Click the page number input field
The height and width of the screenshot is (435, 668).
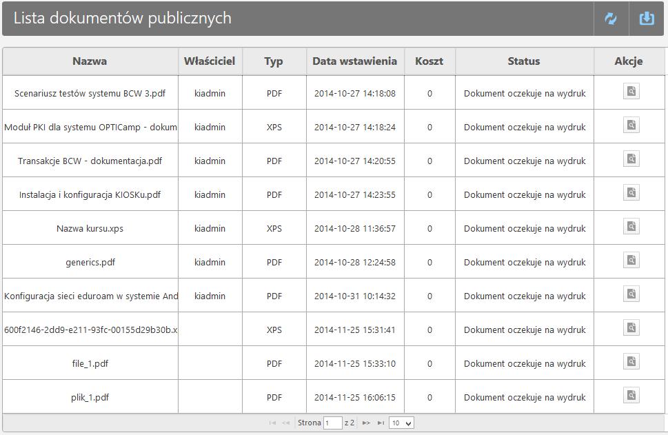click(x=333, y=423)
